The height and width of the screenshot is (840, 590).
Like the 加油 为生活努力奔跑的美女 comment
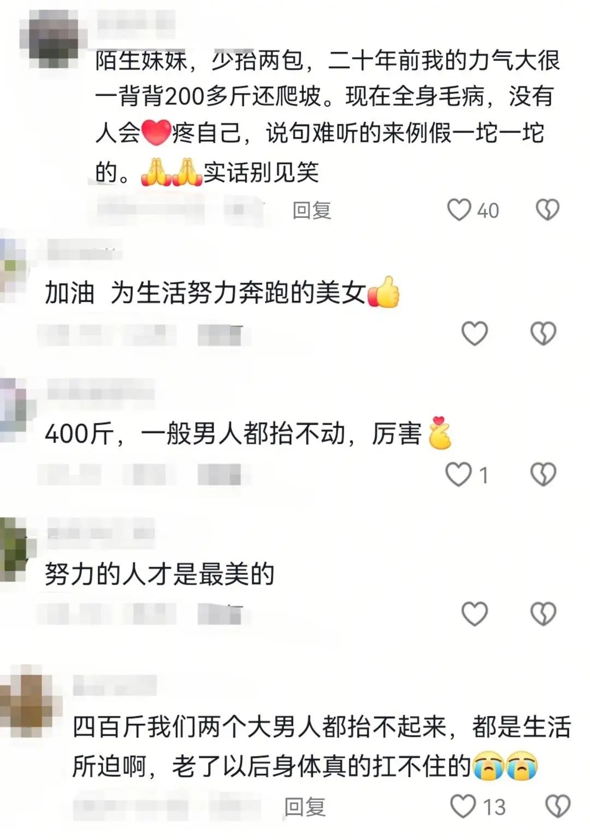pyautogui.click(x=474, y=333)
